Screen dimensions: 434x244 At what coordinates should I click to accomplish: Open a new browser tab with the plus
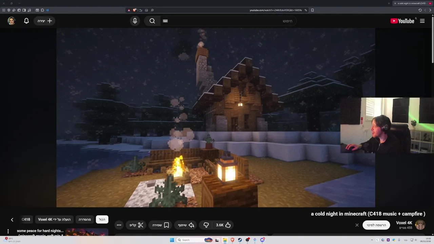point(389,3)
